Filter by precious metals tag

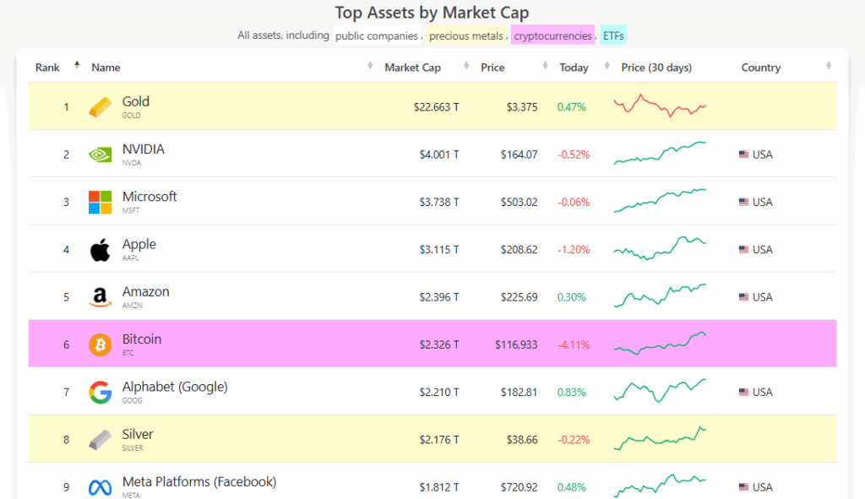pos(466,35)
